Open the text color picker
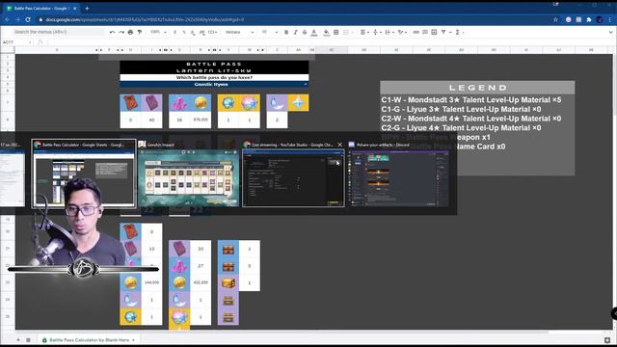 pos(314,32)
